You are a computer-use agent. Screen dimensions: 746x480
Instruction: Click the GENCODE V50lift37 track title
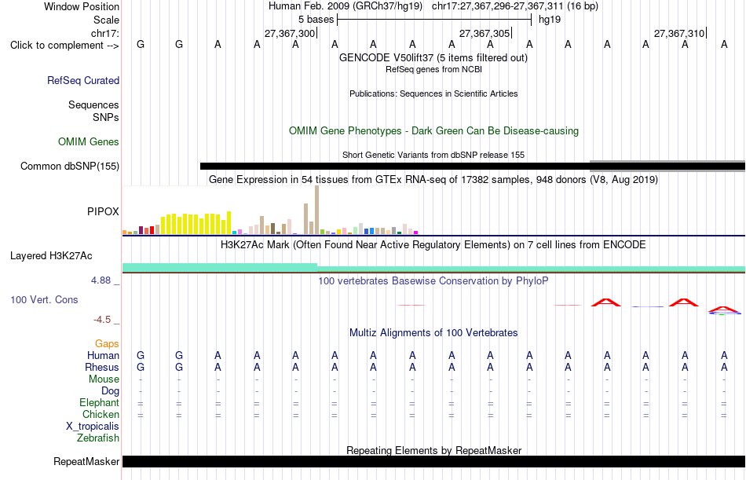click(433, 57)
